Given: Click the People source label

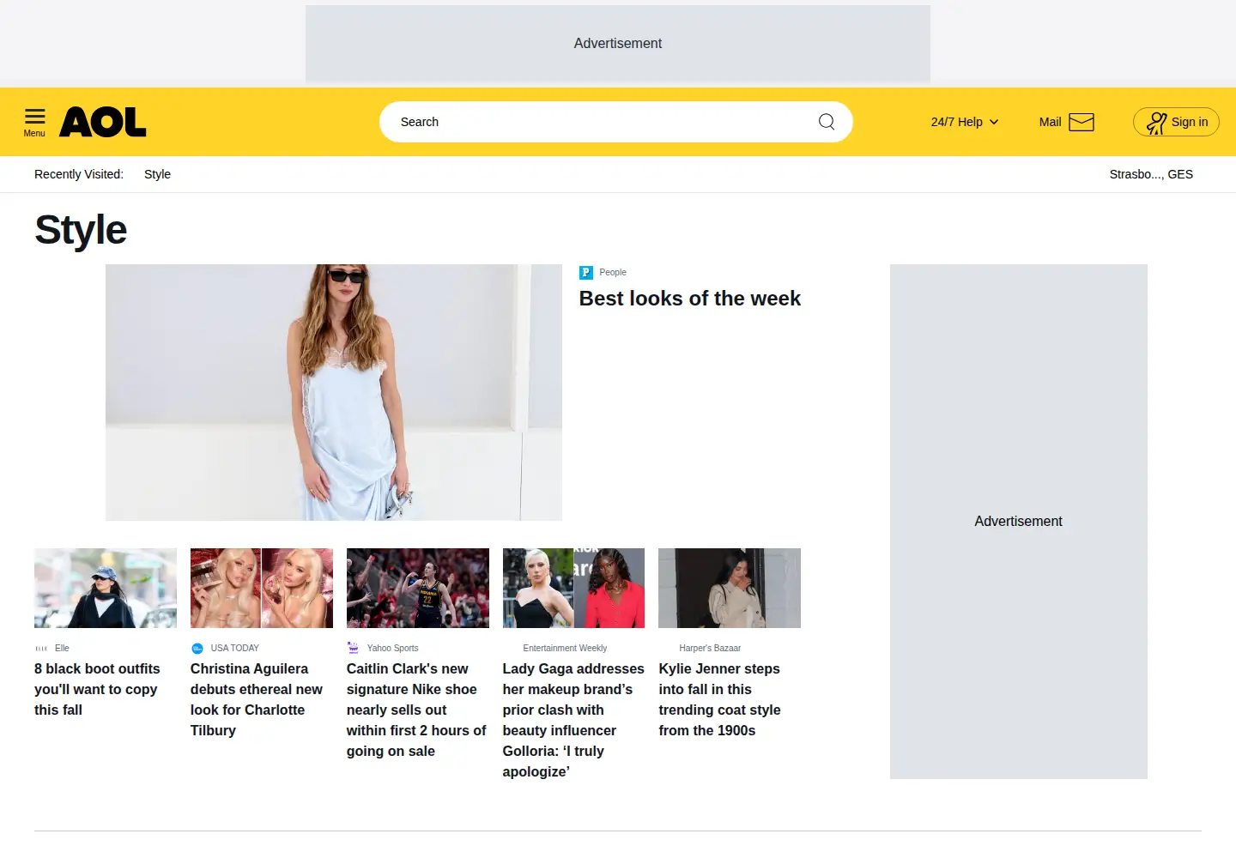Looking at the screenshot, I should tap(613, 273).
